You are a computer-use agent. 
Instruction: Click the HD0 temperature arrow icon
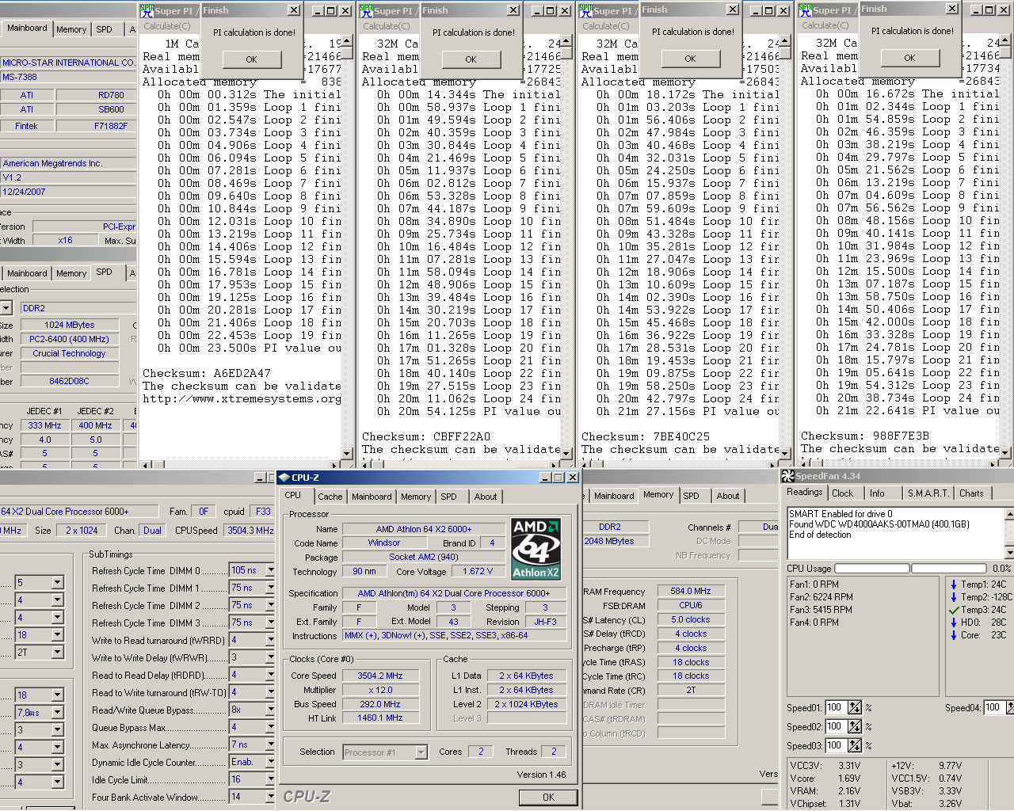[x=954, y=623]
